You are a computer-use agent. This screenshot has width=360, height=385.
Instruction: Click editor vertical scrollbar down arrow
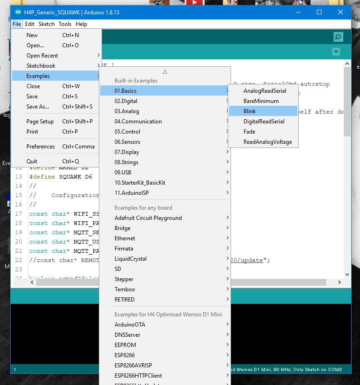pyautogui.click(x=347, y=275)
